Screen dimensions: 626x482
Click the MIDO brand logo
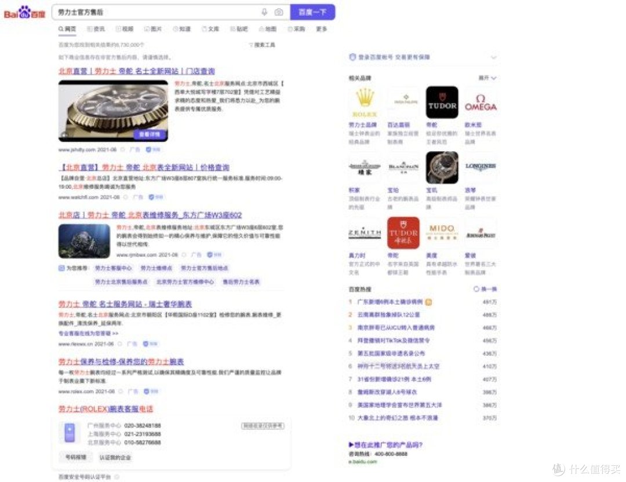442,233
